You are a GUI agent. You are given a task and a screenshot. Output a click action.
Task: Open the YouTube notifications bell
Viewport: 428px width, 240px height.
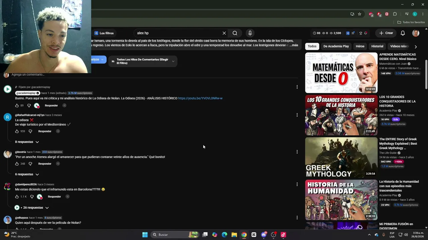coord(403,33)
